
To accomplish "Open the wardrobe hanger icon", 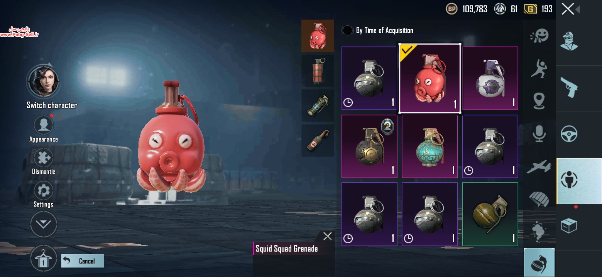I will tap(44, 258).
